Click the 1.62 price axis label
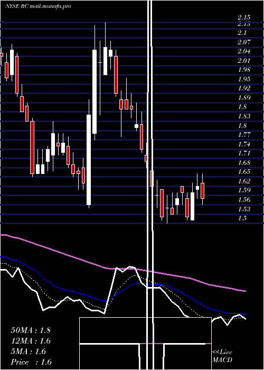264x370 pixels. (x=244, y=181)
